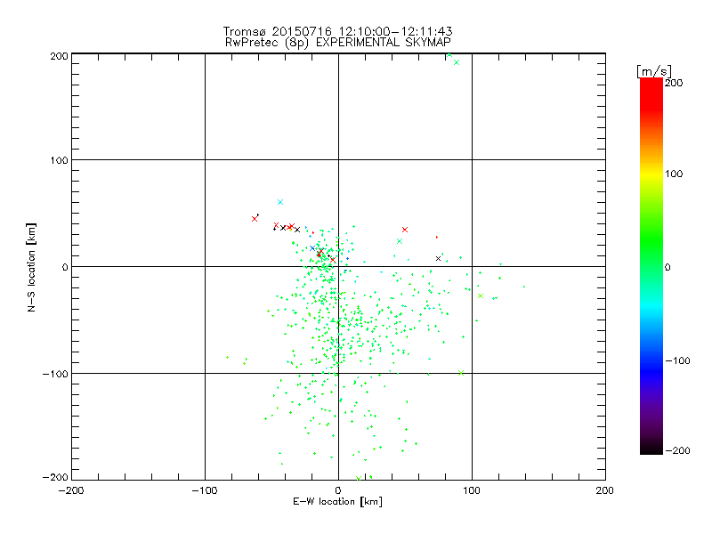Click the red top of the color bar

click(651, 85)
